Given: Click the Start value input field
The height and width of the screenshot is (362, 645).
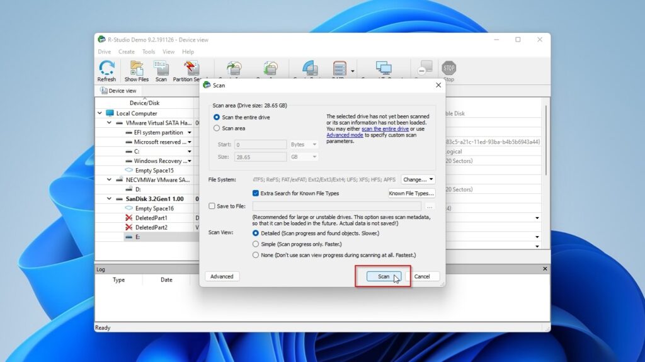Looking at the screenshot, I should coord(260,144).
